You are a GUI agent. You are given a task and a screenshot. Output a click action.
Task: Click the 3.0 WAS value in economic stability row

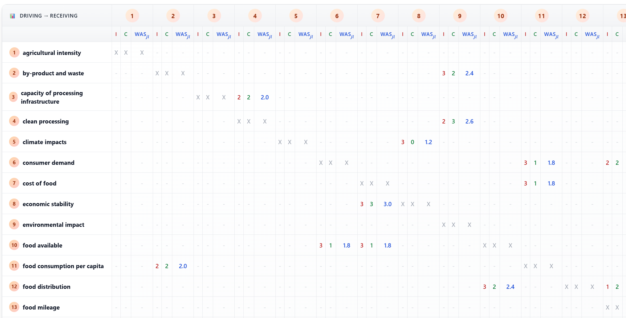pyautogui.click(x=387, y=204)
